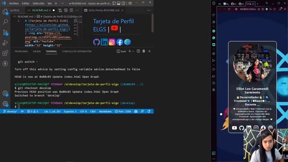Screen dimensions: 288x162
Task: Open errors and warnings count in status bar
Action: pos(33,111)
